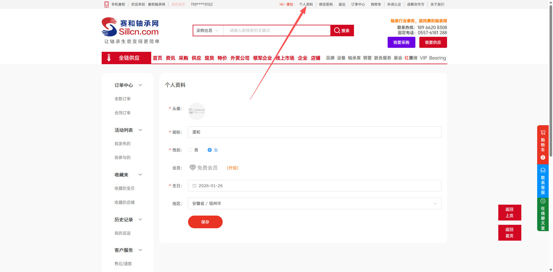The width and height of the screenshot is (553, 272).
Task: Open customer service headset widget
Action: click(543, 181)
